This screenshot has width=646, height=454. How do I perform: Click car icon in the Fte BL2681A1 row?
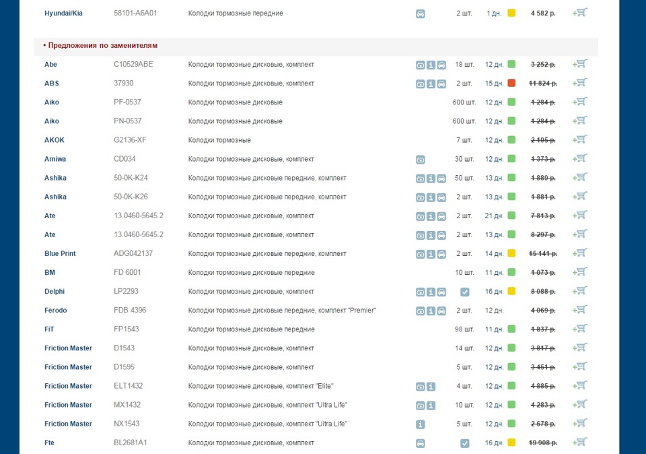420,443
